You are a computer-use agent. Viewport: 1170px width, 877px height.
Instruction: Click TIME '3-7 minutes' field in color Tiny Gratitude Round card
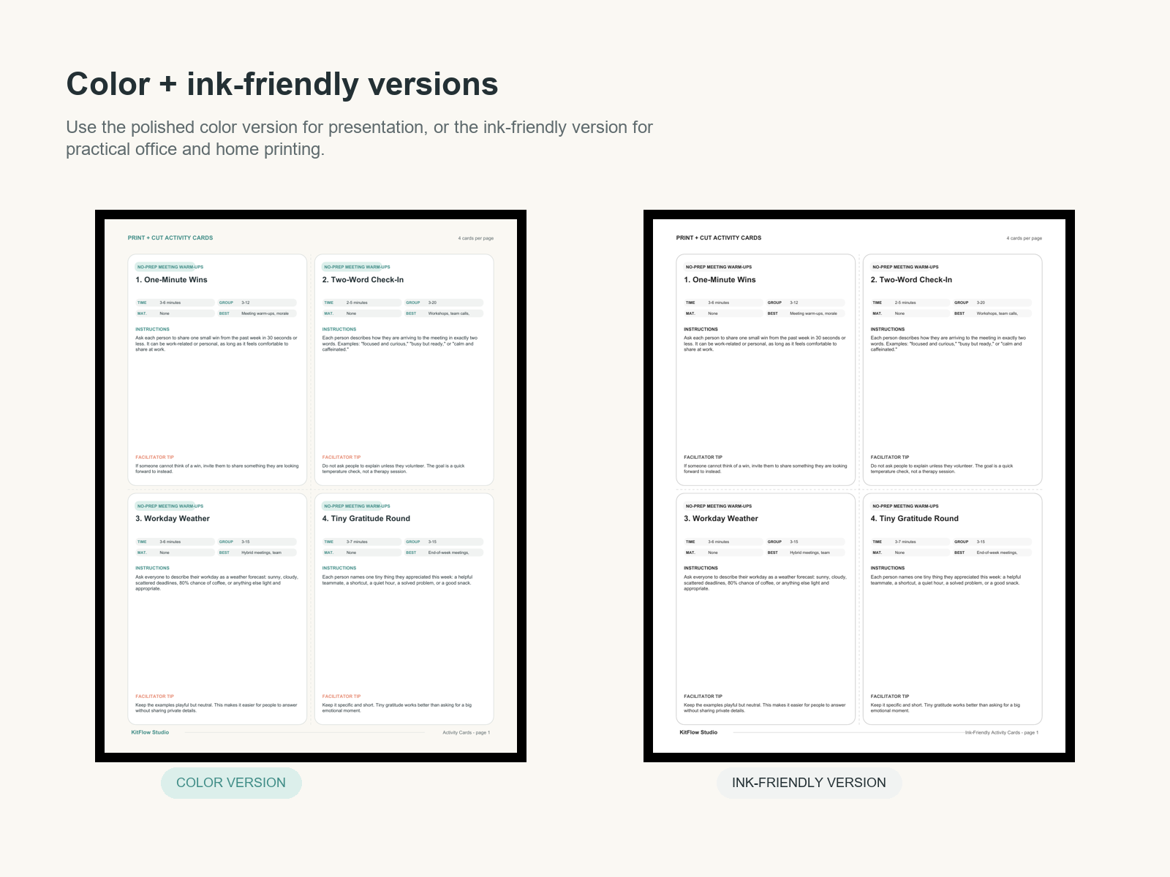[361, 542]
